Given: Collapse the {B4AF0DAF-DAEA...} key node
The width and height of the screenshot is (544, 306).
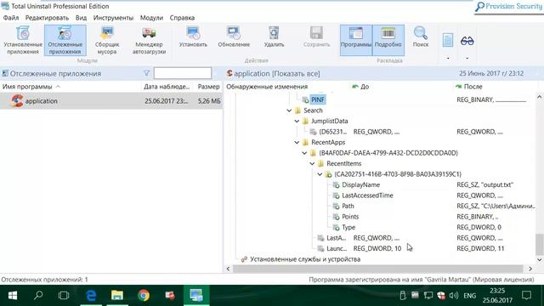Looking at the screenshot, I should pos(304,153).
